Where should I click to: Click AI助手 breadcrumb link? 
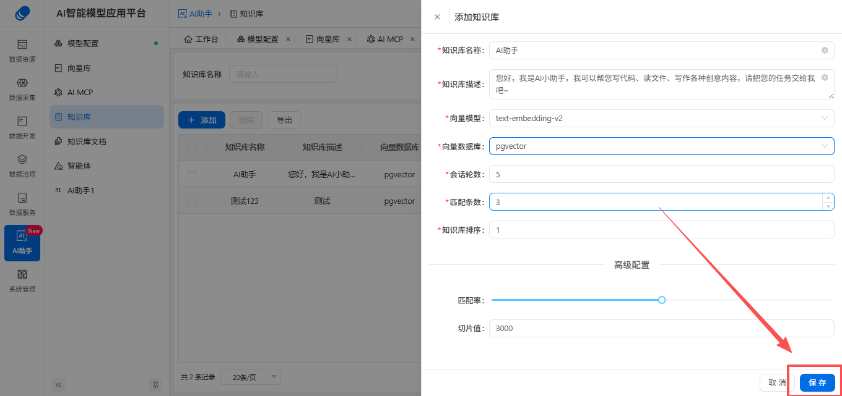[195, 13]
